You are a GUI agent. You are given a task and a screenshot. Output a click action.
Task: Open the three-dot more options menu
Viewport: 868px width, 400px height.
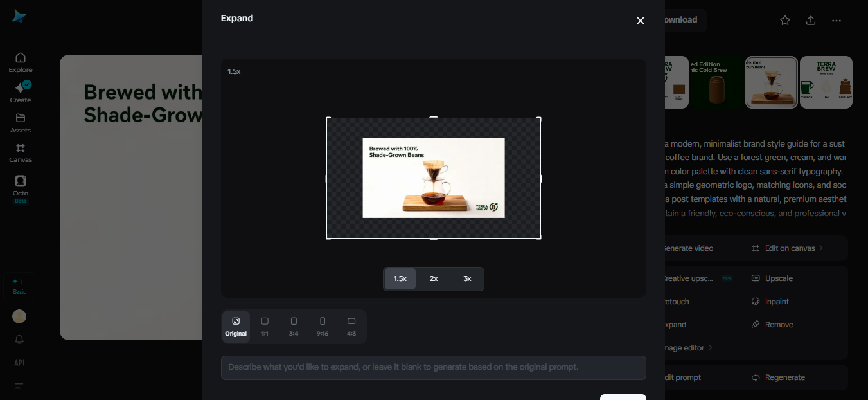coord(837,21)
